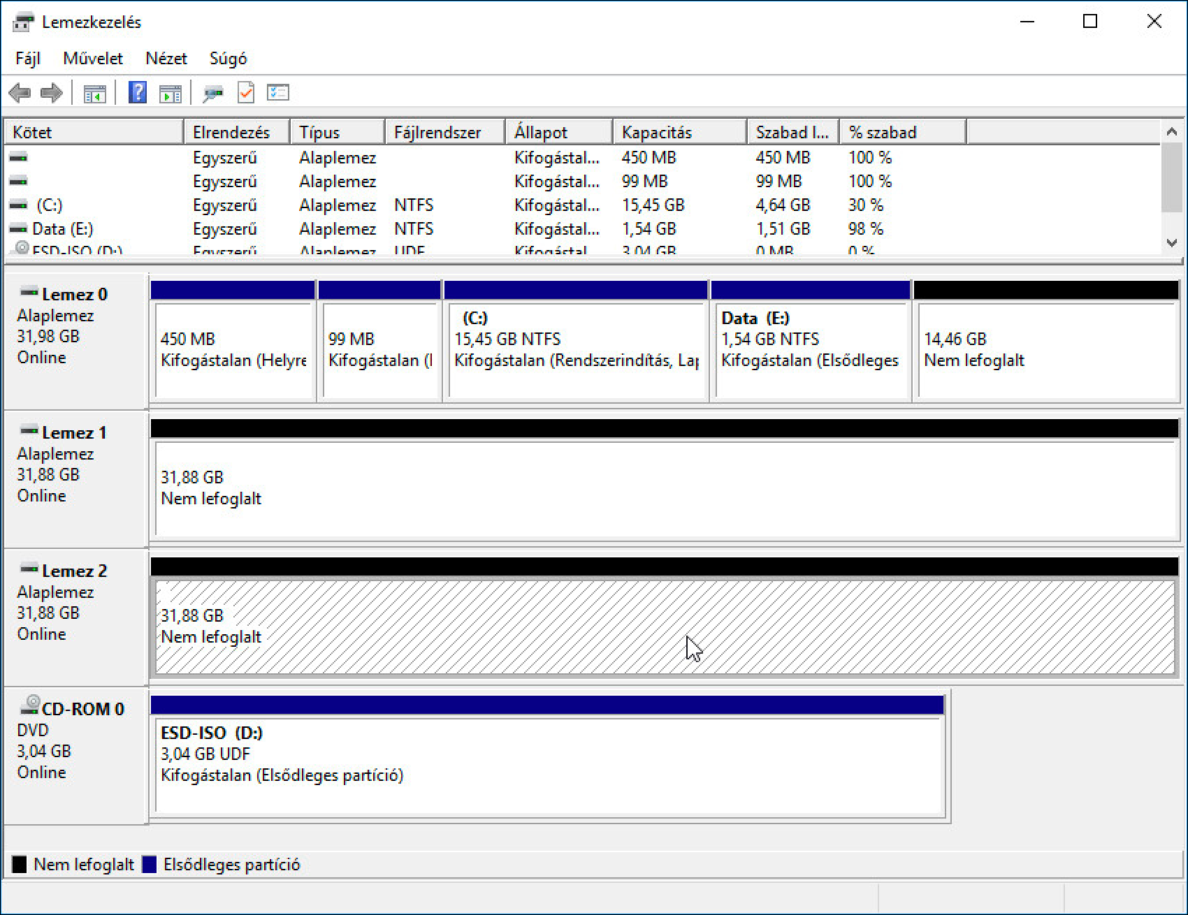This screenshot has height=915, width=1188.
Task: Toggle the action pane toolbar icon
Action: pos(170,93)
